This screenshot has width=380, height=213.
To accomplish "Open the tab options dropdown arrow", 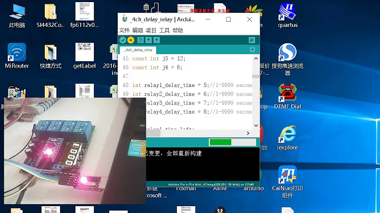I will click(252, 50).
